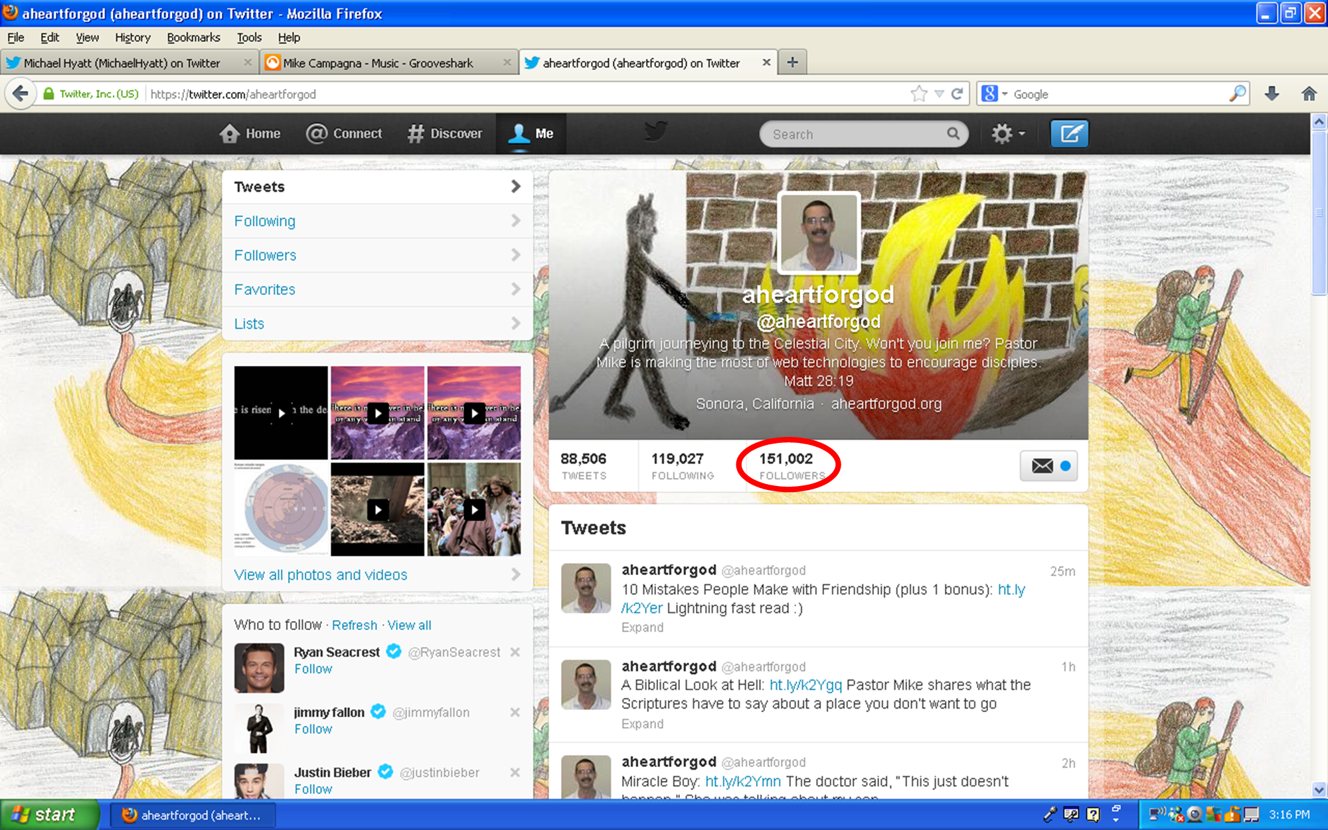Open the aheartforgod.org profile link
The height and width of the screenshot is (830, 1328).
pyautogui.click(x=886, y=404)
